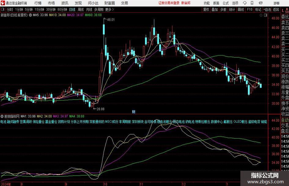Image resolution: width=289 pixels, height=186 pixels.
Task: Open the mail envelope icon
Action: [261, 3]
